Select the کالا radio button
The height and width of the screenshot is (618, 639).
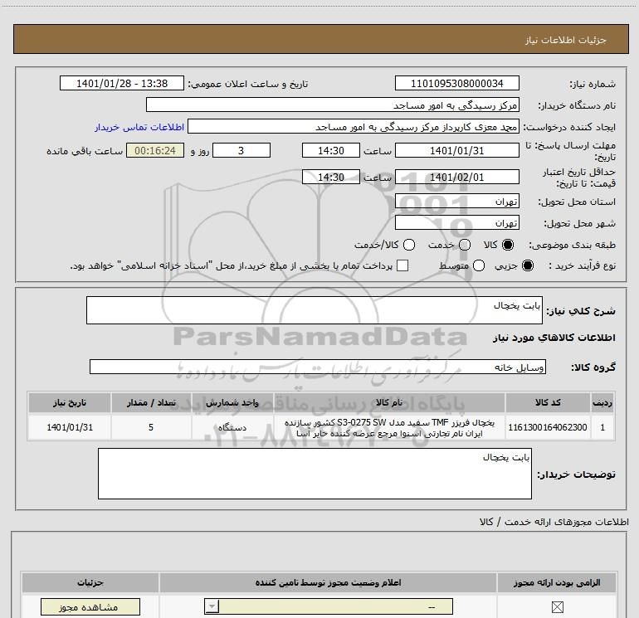[508, 245]
